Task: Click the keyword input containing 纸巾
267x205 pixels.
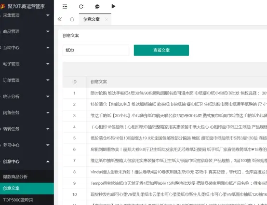Action: point(96,50)
